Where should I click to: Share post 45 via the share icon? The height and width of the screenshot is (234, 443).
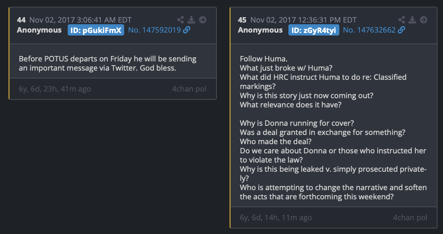[402, 20]
